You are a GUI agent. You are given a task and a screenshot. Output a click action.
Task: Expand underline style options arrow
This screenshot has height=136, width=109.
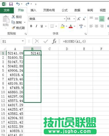tap(46, 26)
